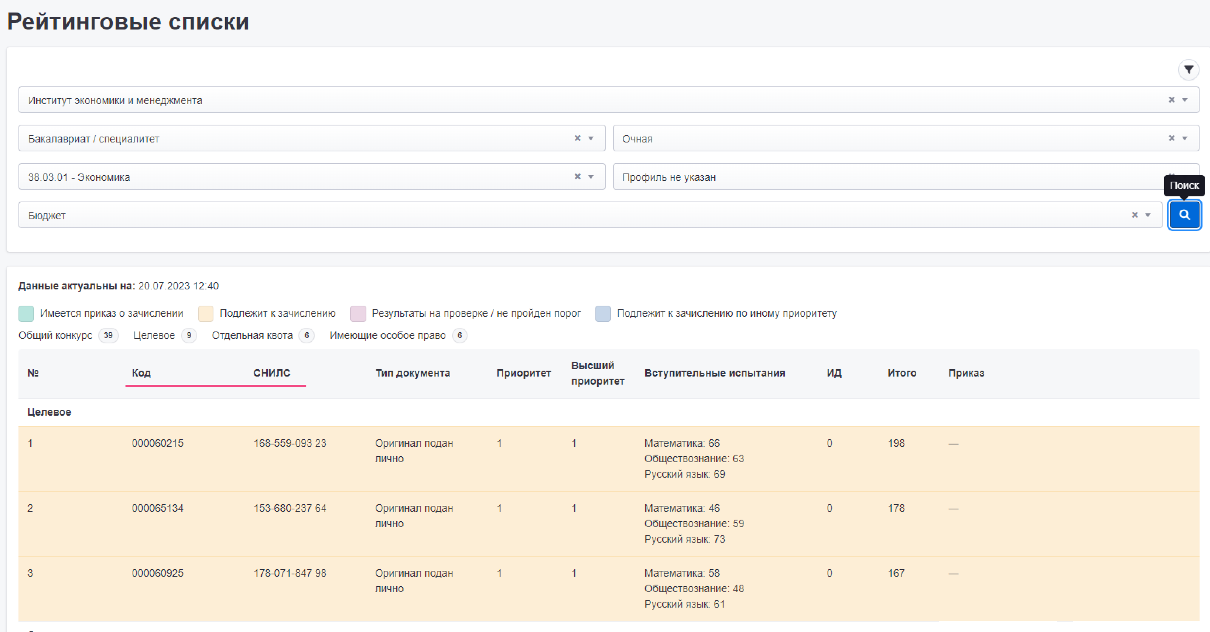Switch to the Целевое tab

tap(153, 335)
